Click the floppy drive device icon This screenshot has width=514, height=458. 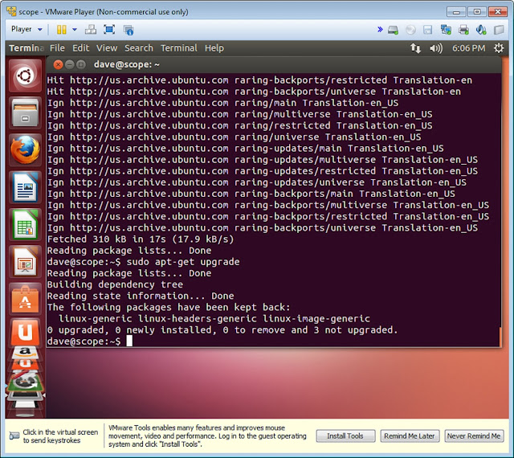point(428,30)
